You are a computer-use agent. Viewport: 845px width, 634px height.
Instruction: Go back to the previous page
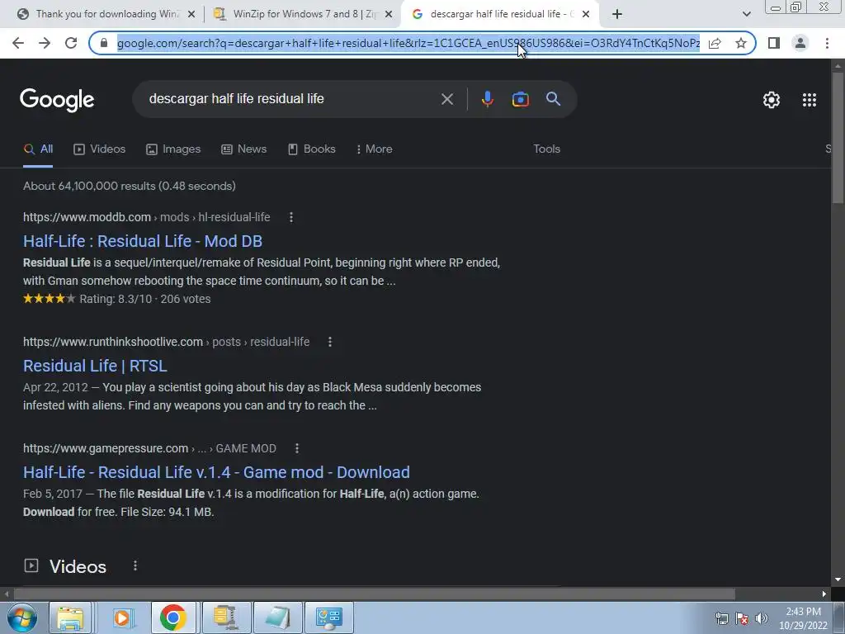pos(18,43)
